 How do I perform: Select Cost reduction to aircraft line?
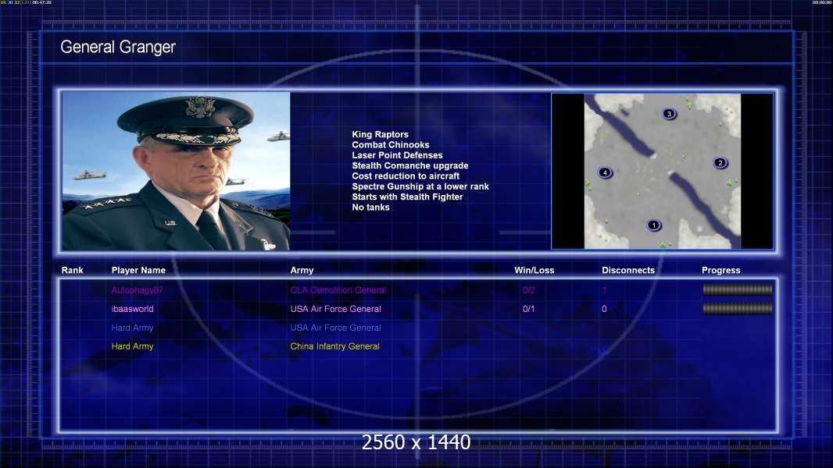[406, 176]
